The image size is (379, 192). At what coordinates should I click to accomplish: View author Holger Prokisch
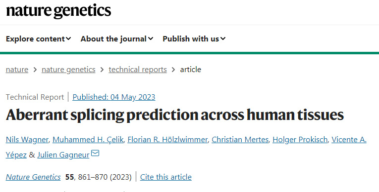pos(300,140)
